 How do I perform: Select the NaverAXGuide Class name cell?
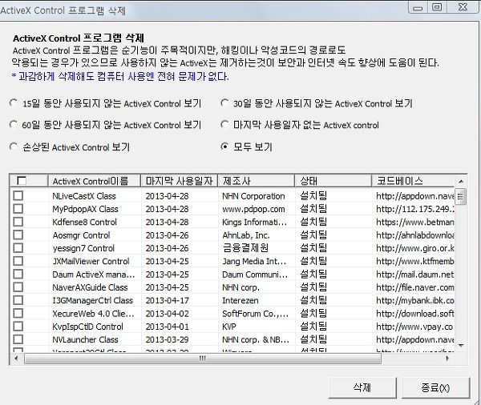(x=90, y=287)
